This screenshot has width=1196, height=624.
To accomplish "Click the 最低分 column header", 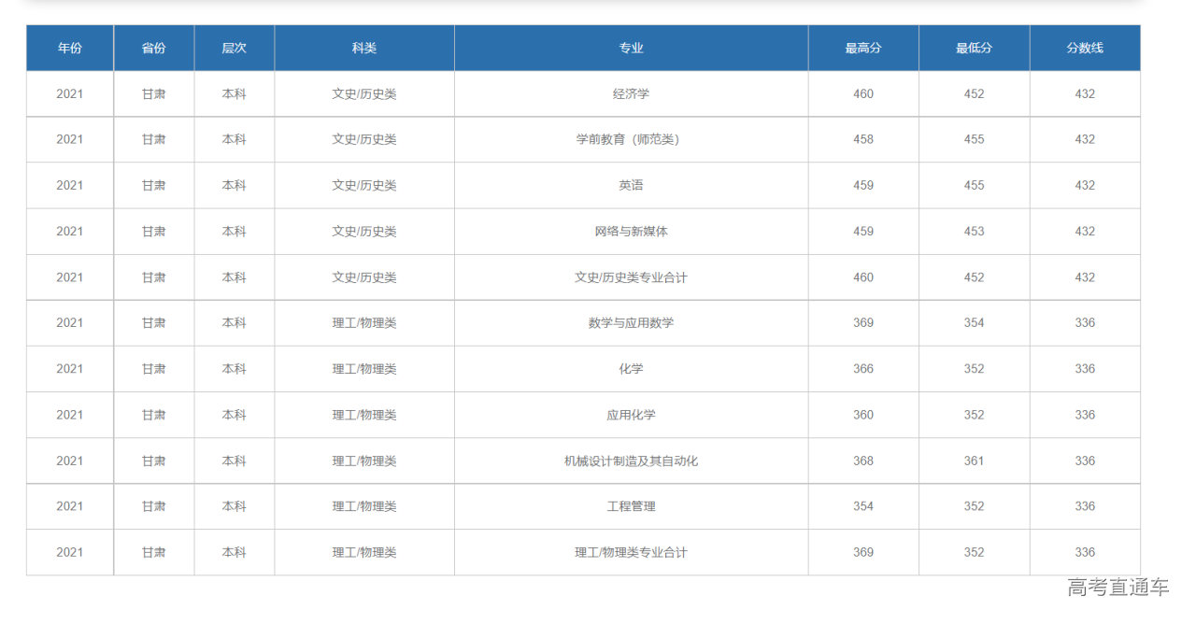I will tap(974, 48).
